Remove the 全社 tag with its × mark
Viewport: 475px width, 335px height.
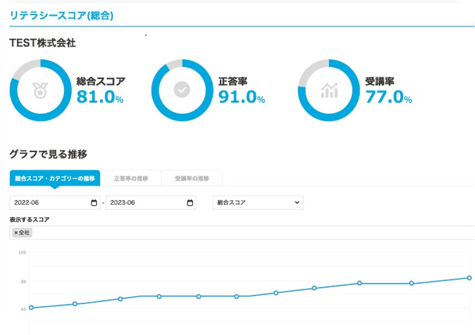click(x=16, y=233)
